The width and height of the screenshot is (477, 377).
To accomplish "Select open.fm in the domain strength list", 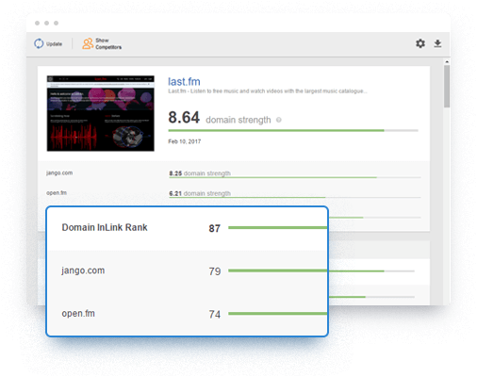I will (x=57, y=193).
